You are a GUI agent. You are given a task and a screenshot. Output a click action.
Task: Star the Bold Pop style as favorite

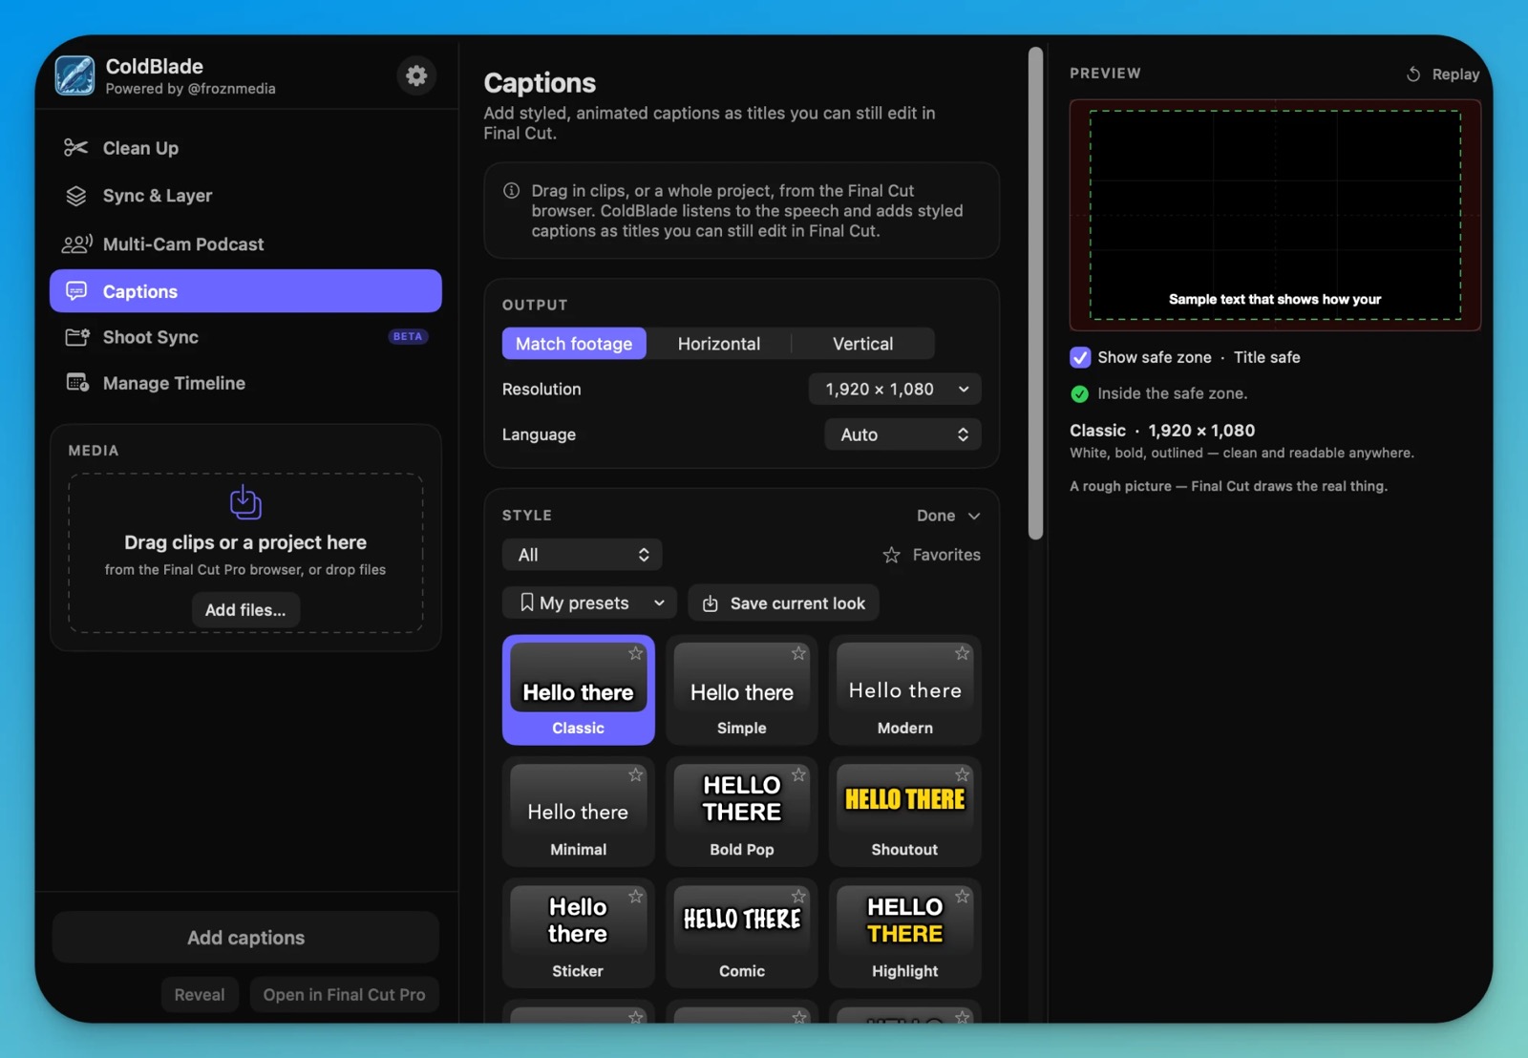point(799,774)
